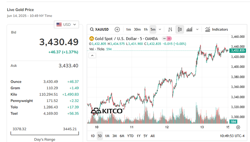The height and width of the screenshot is (142, 250).
Task: Open the USD currency dropdown
Action: (x=66, y=24)
